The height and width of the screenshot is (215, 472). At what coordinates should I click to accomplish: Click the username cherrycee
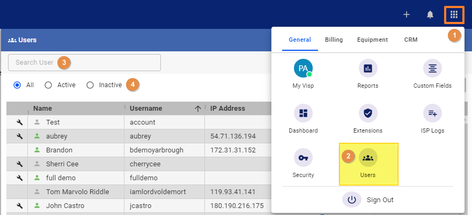coord(145,164)
